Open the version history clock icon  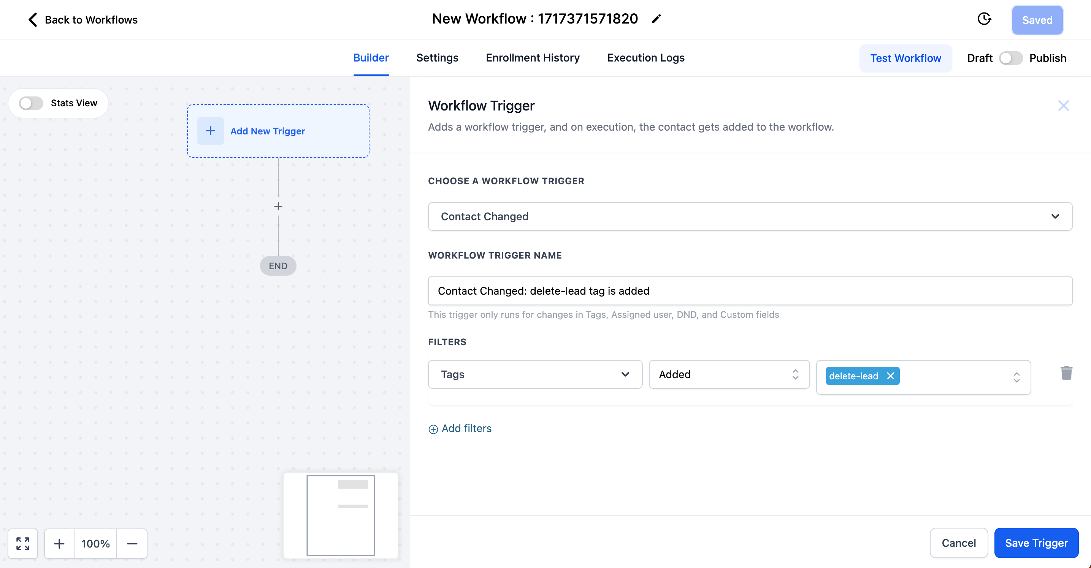pos(984,19)
